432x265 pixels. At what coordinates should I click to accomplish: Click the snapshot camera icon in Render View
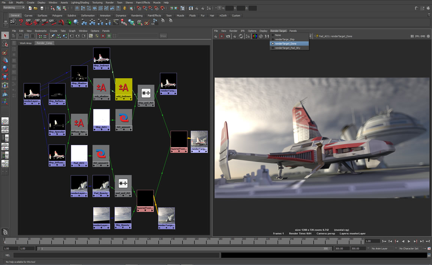pos(228,36)
